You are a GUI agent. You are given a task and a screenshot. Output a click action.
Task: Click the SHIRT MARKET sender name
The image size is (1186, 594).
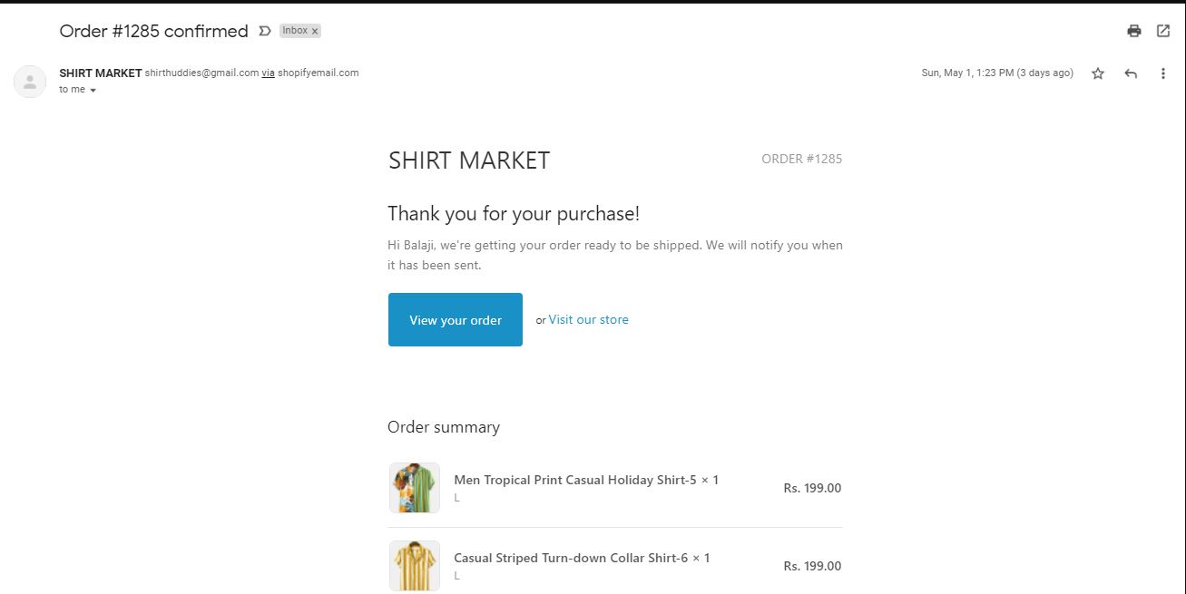[100, 73]
